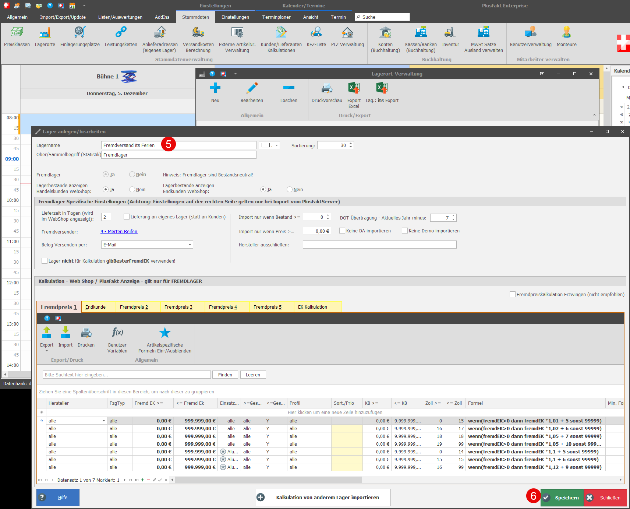Select Nein for Endkunden WebShop Lagerbestände
Screen dimensions: 630x509
[290, 189]
